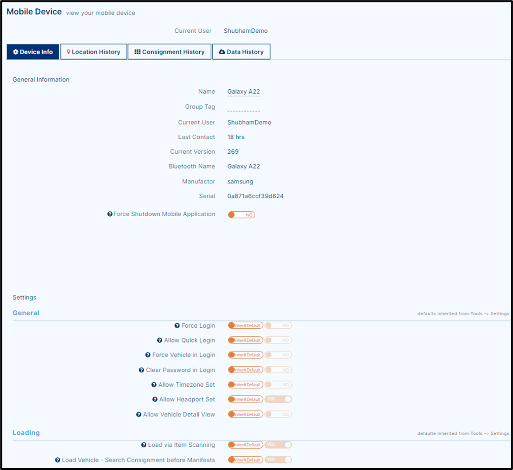Click the empty Group Tag field
Viewport: 513px width, 470px height.
pyautogui.click(x=244, y=108)
